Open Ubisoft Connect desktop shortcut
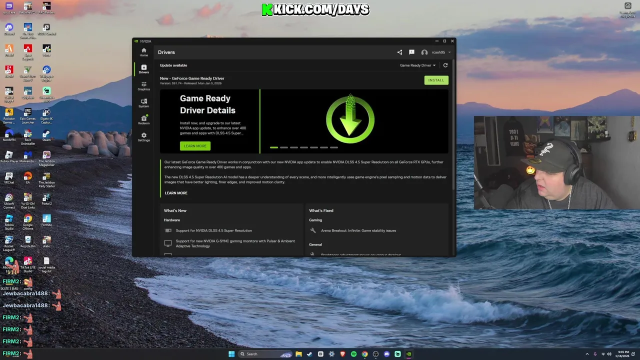Image resolution: width=640 pixels, height=360 pixels. [9, 200]
